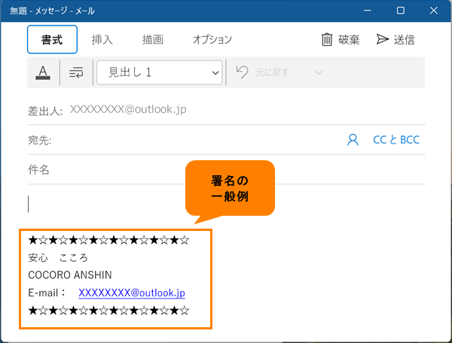Click the trash icon to discard the draft
Image resolution: width=452 pixels, height=343 pixels.
(327, 40)
